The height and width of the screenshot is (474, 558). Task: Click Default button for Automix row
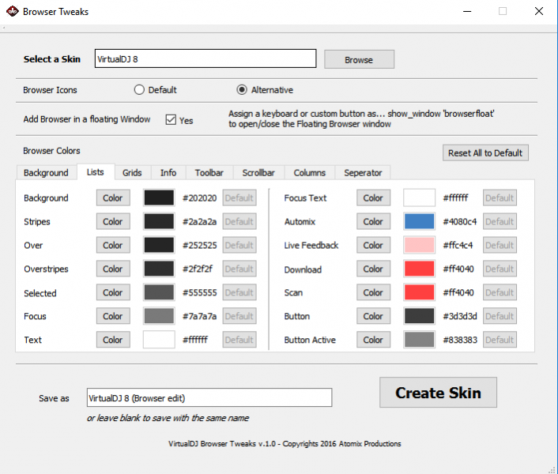point(500,221)
